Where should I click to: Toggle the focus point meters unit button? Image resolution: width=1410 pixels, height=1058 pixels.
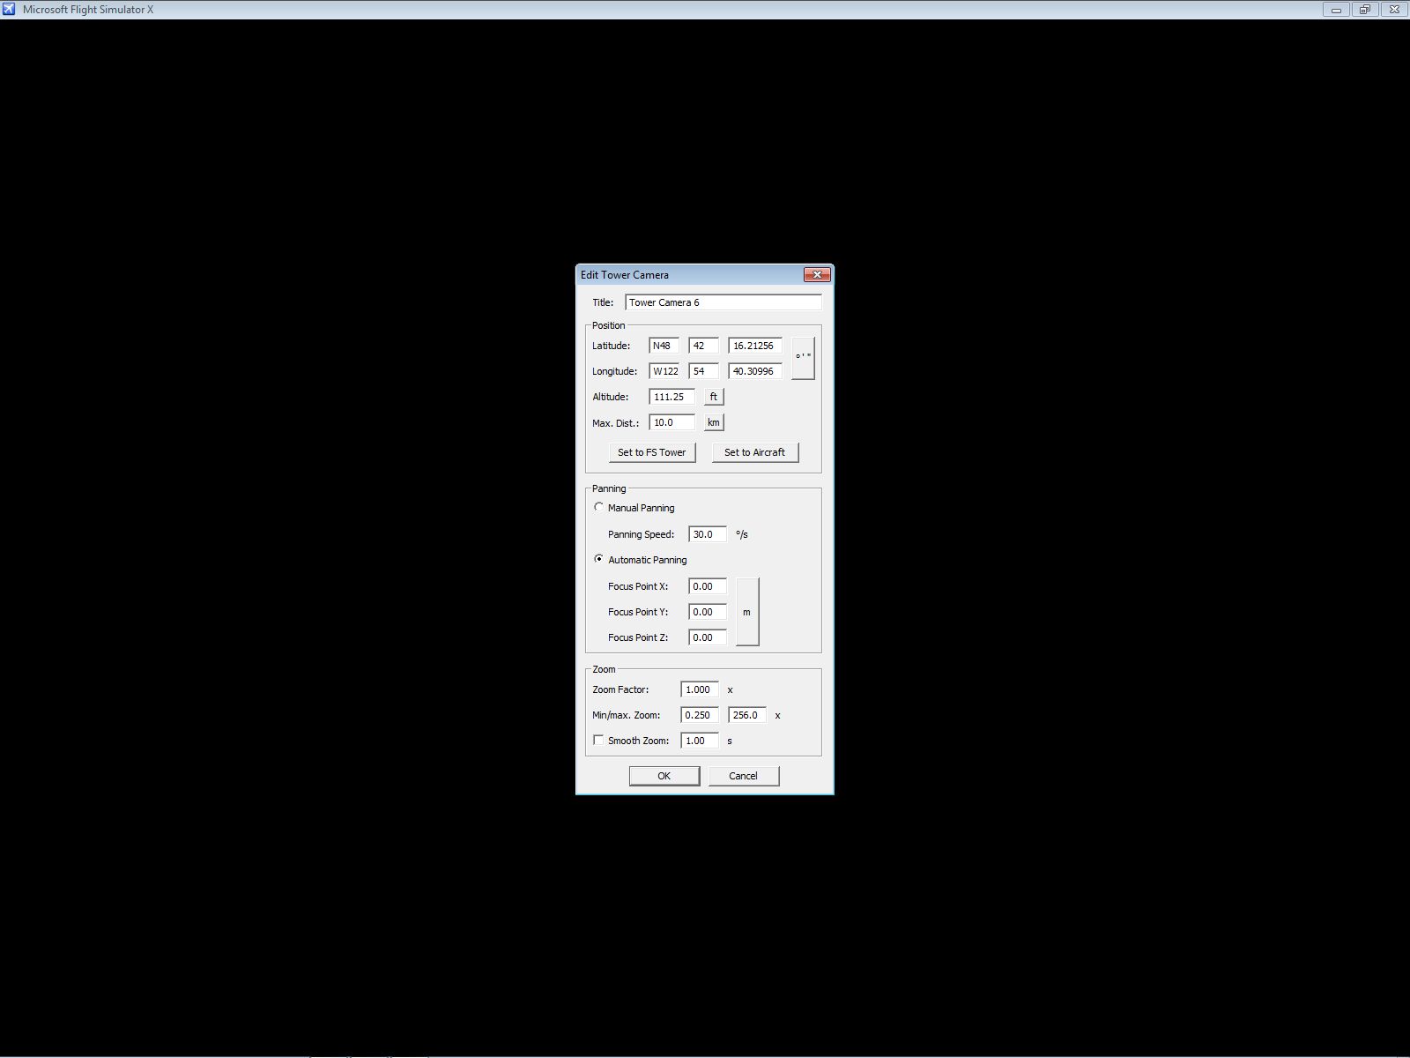(747, 612)
